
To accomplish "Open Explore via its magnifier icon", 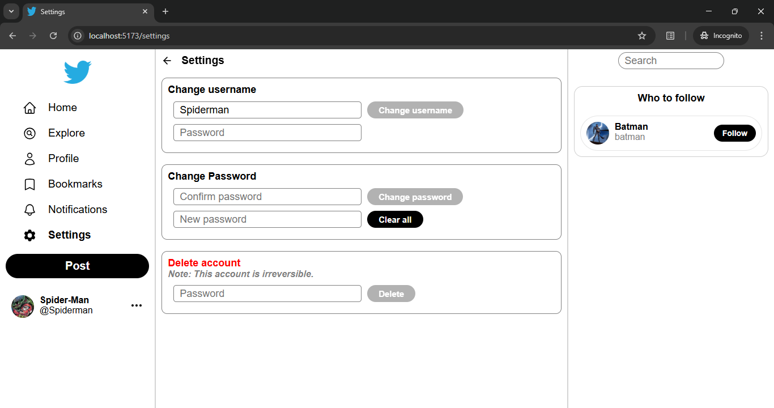I will (29, 133).
